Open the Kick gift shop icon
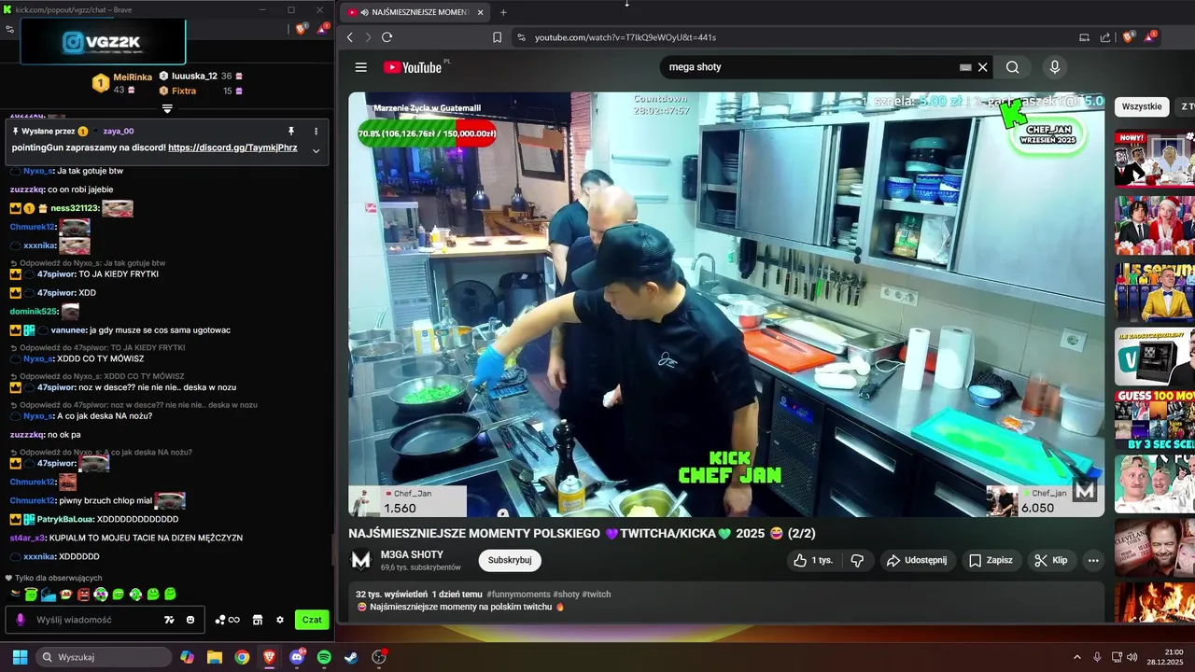Screen dimensions: 1195x672 coord(258,620)
